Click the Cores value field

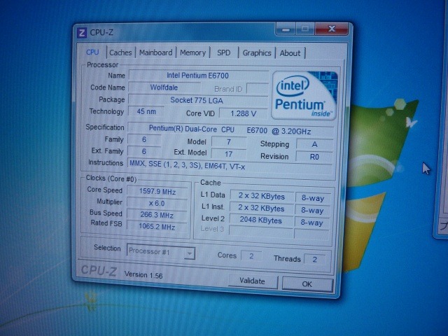[x=251, y=256]
